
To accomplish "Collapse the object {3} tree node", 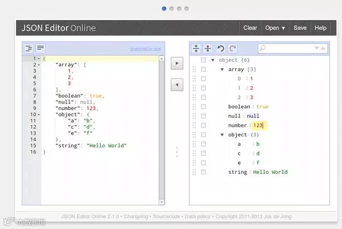I will click(222, 135).
